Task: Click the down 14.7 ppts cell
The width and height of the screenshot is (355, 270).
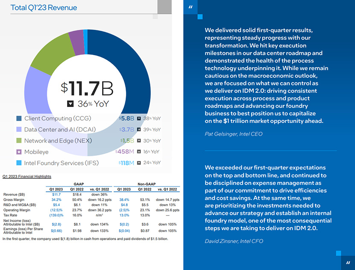Action: 167,200
